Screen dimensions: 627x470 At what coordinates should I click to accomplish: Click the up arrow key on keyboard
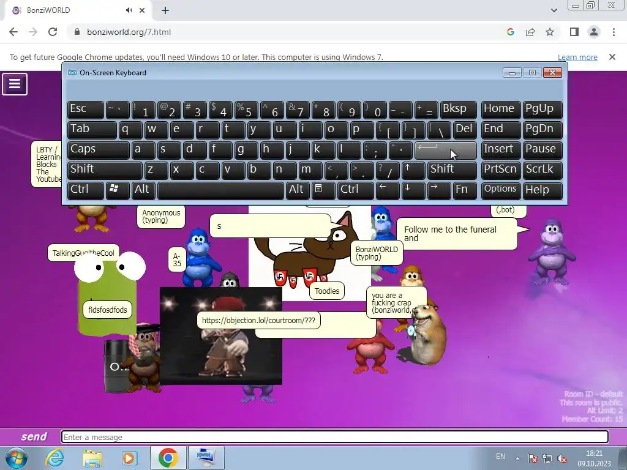point(413,170)
